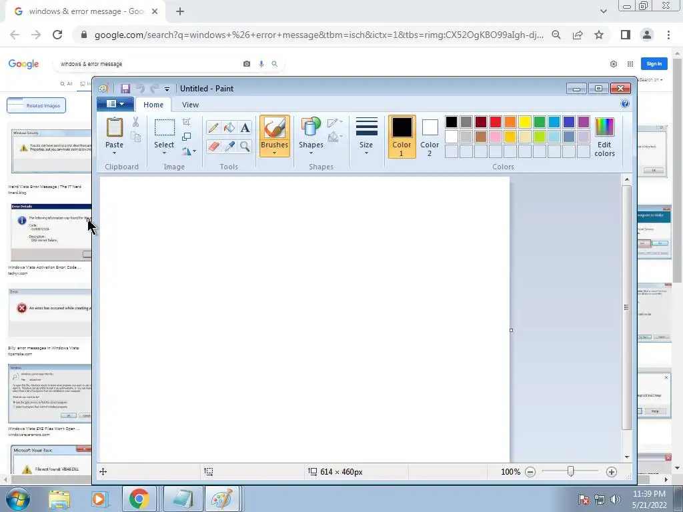Click Error Details image thumbnail
Image resolution: width=683 pixels, height=512 pixels.
click(x=51, y=232)
